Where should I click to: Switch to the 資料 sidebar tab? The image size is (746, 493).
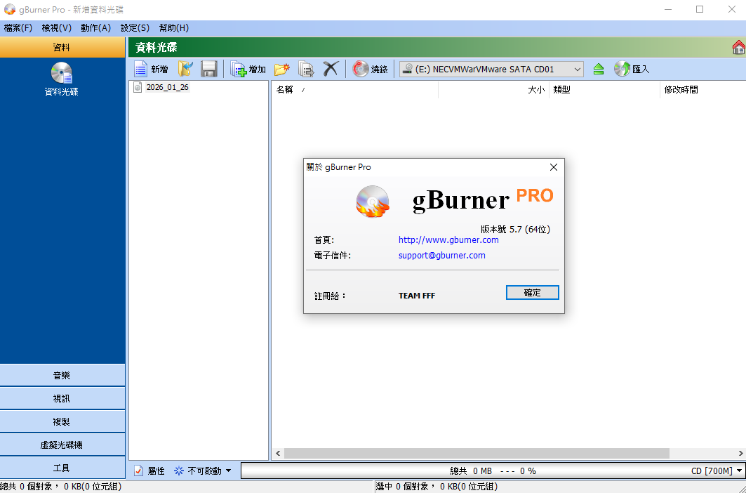click(x=62, y=48)
